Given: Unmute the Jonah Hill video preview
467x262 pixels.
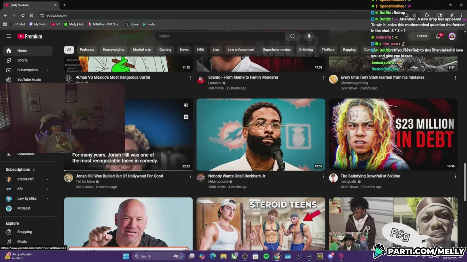Looking at the screenshot, I should 186,105.
